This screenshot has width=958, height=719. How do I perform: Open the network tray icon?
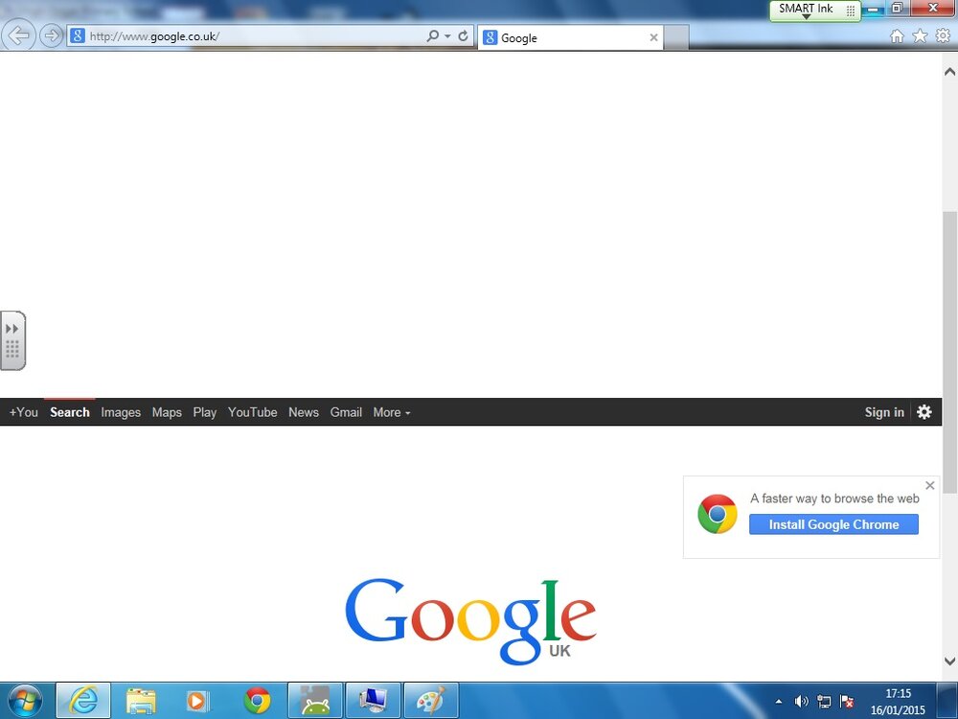(824, 702)
